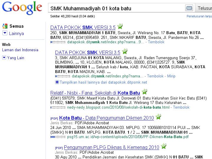
Task: Click the nedy-nedy.blogspot.com URL text
Action: click(118, 107)
